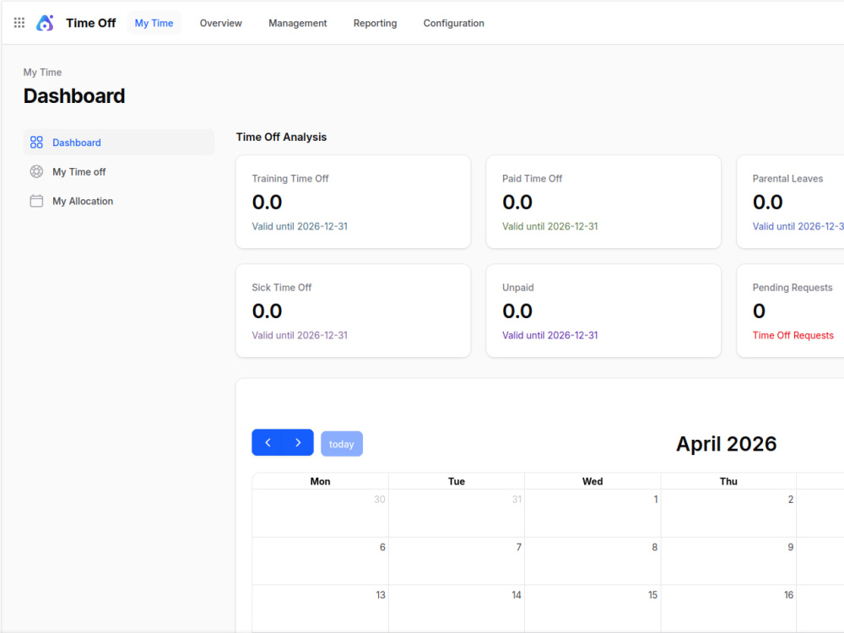The width and height of the screenshot is (844, 633).
Task: Select April 9 in the calendar
Action: 728,561
